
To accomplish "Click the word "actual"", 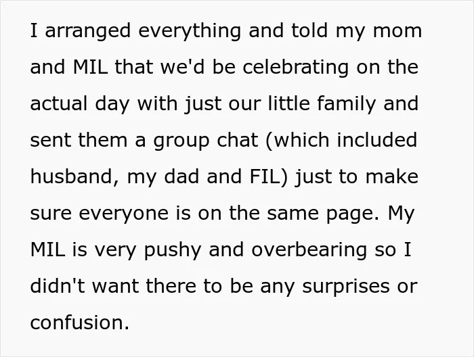I will (x=59, y=103).
